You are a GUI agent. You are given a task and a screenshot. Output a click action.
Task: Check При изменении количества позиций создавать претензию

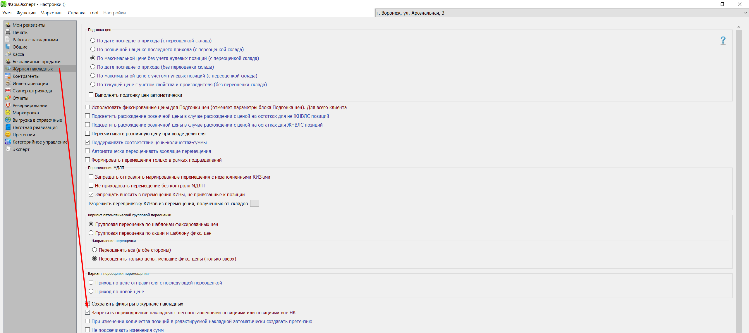[87, 321]
